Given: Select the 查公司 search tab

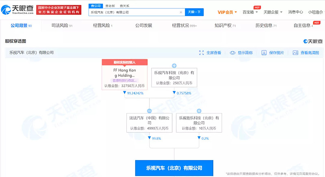Looking at the screenshot, I should tap(95, 6).
